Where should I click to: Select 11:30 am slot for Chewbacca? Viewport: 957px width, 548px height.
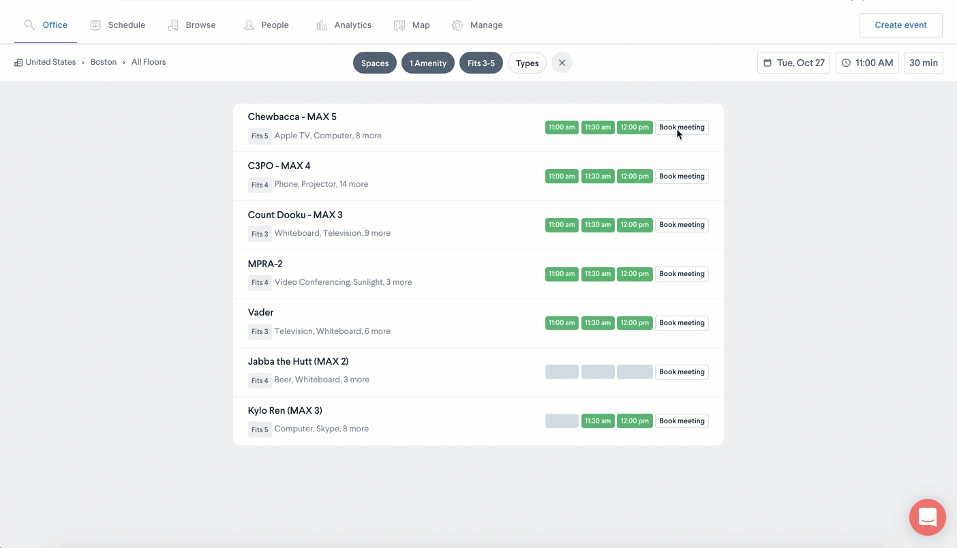598,127
